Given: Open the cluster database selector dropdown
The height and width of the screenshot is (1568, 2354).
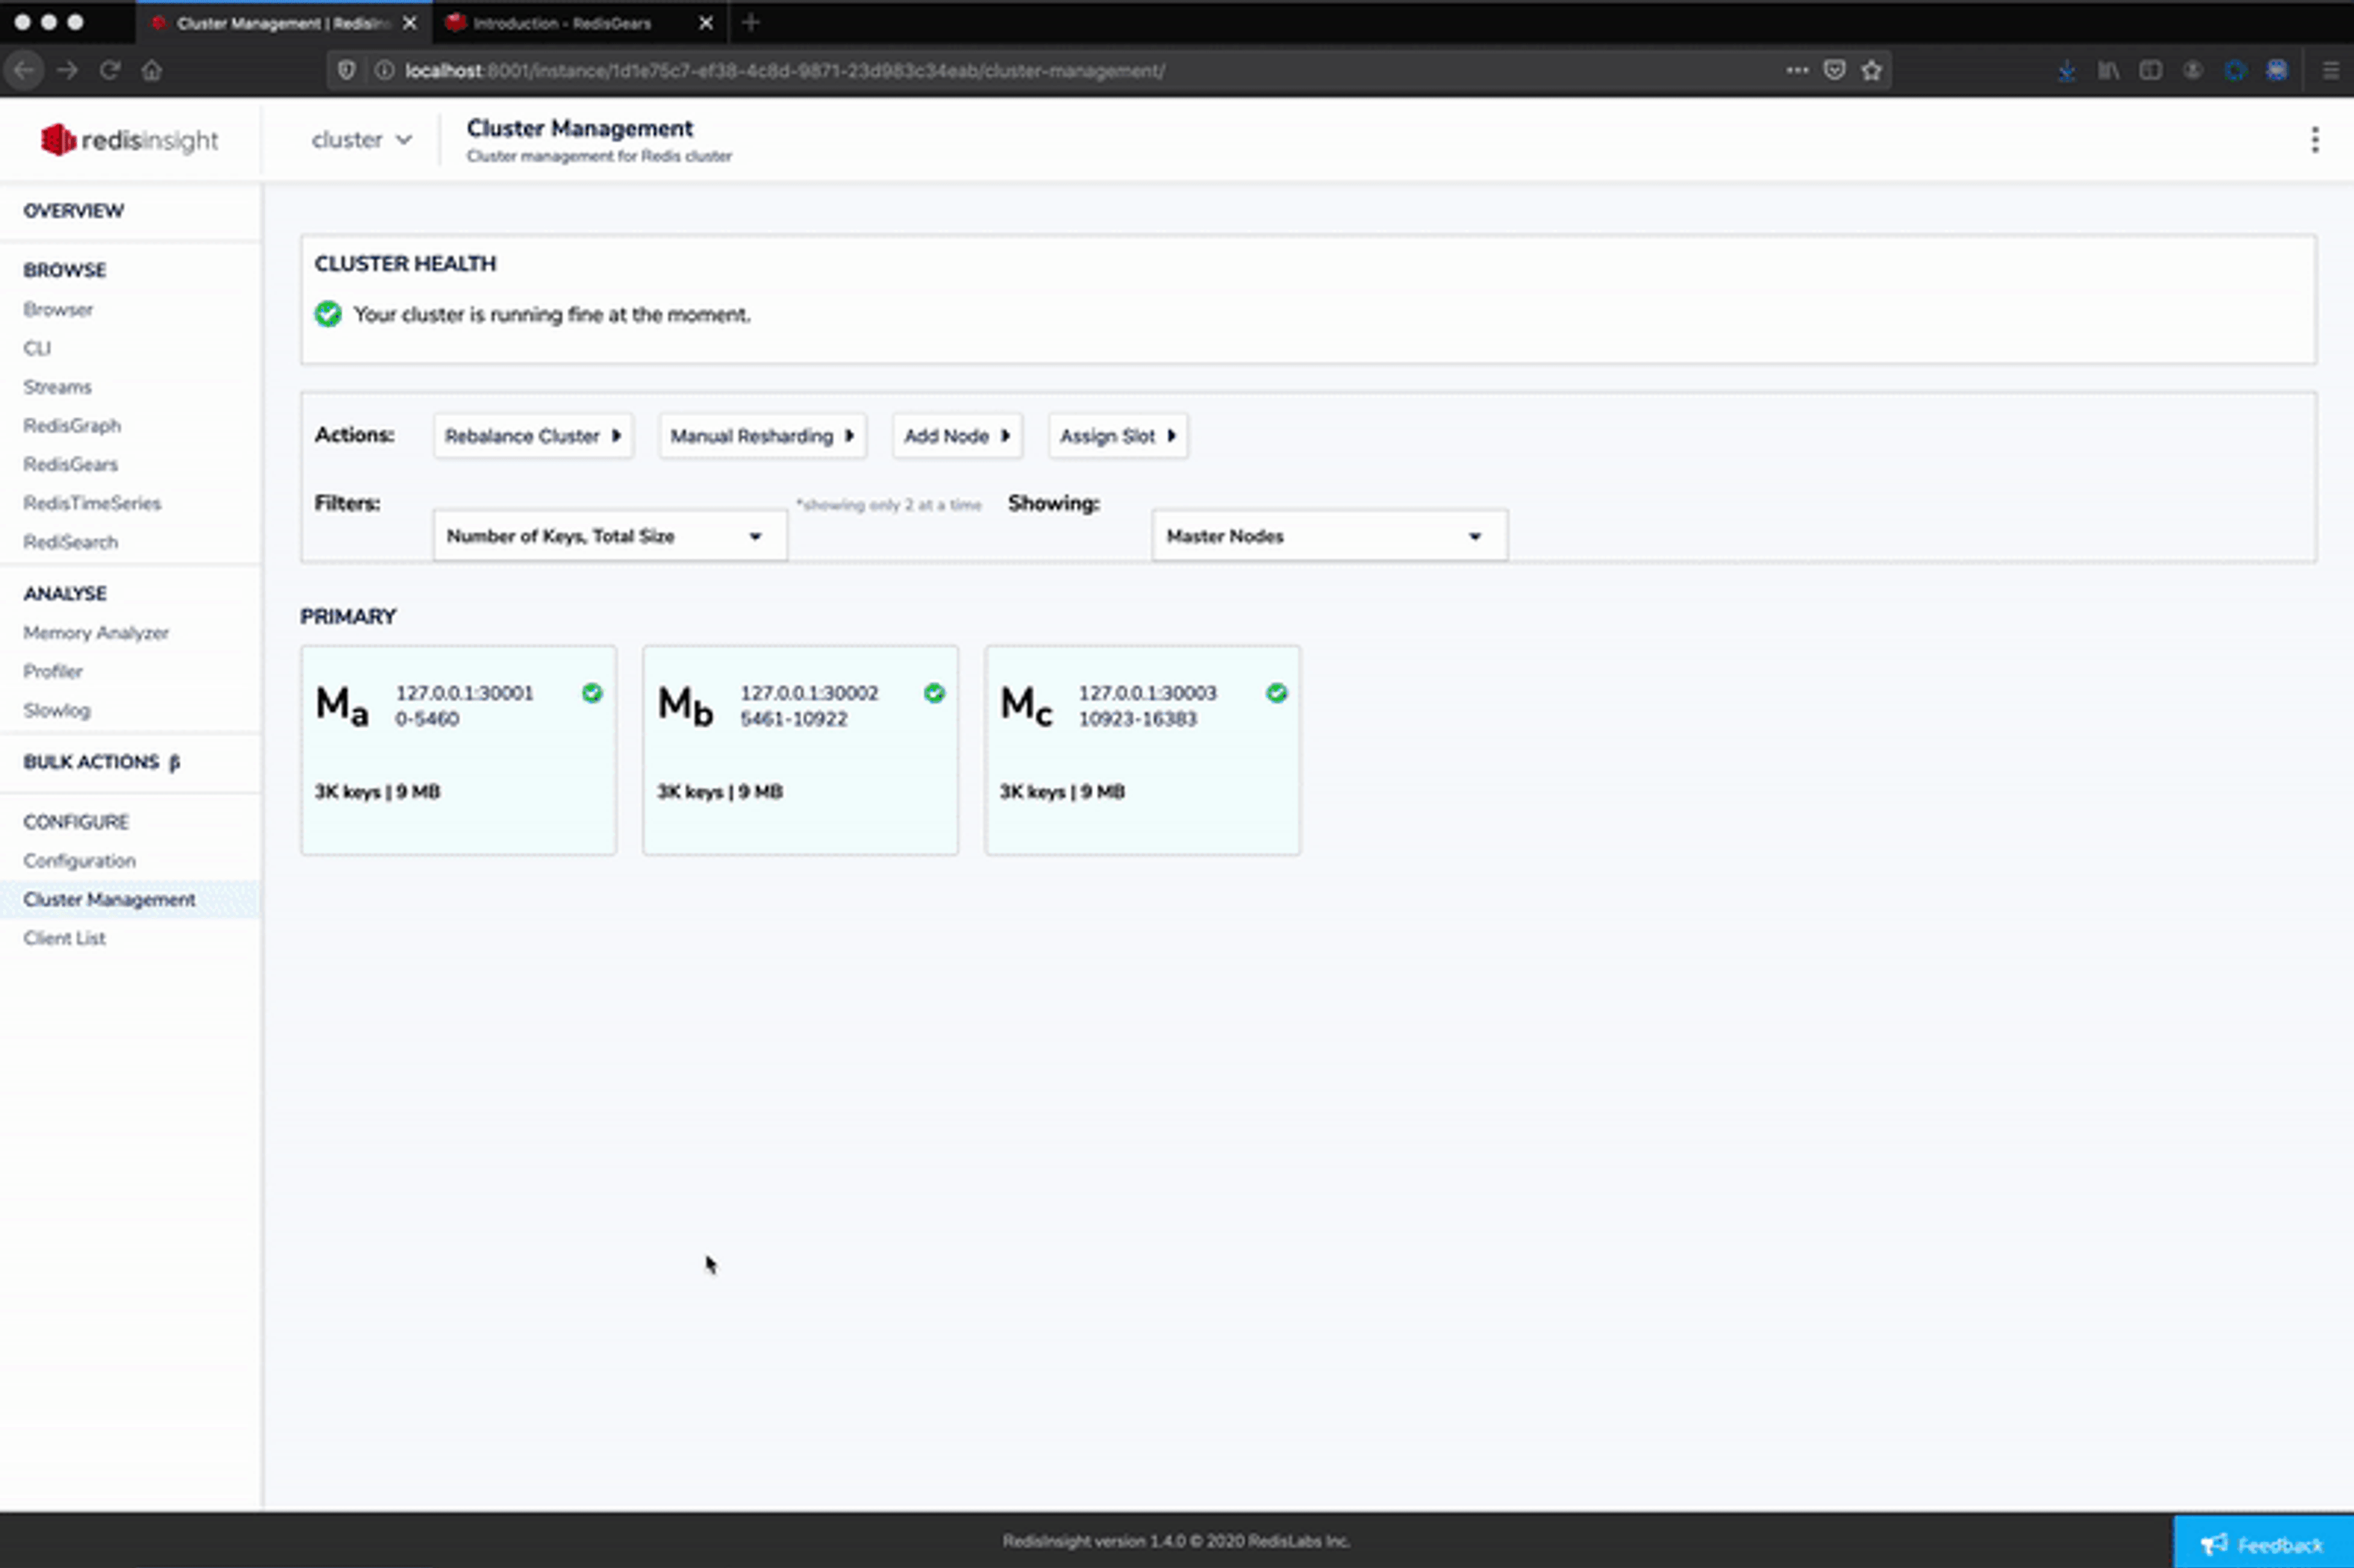Looking at the screenshot, I should coord(361,140).
